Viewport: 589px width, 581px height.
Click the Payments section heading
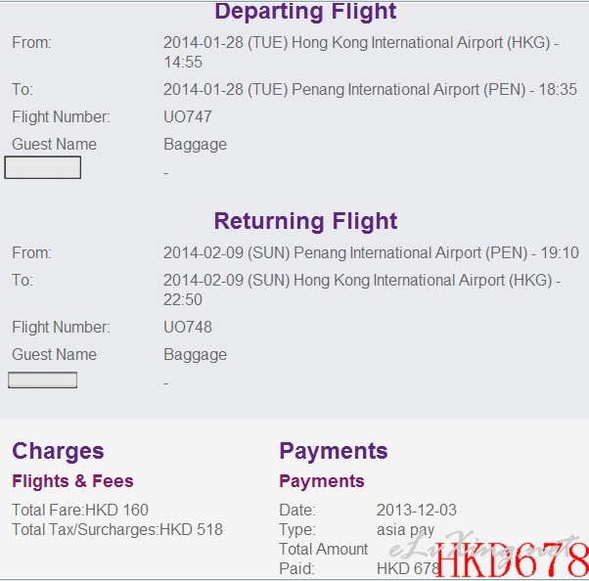(334, 451)
